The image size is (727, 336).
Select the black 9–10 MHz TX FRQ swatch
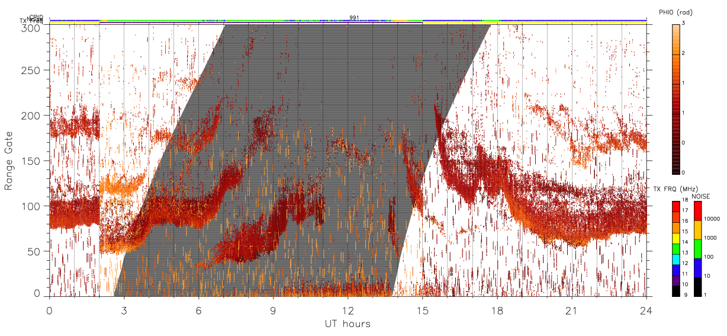click(676, 291)
